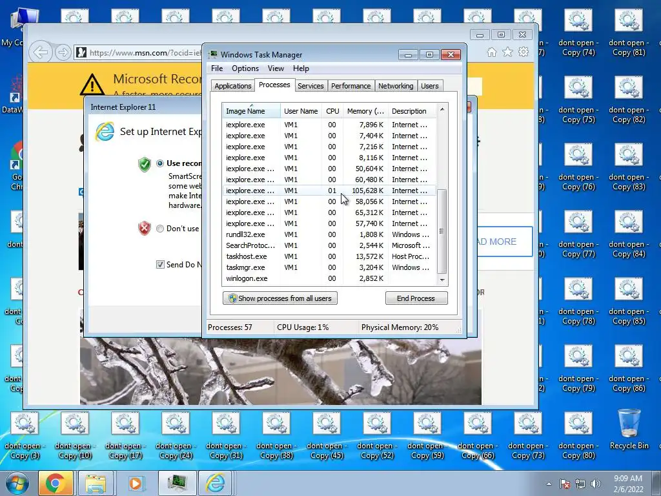Sort by the Image Name column header
The height and width of the screenshot is (496, 661).
click(x=251, y=111)
